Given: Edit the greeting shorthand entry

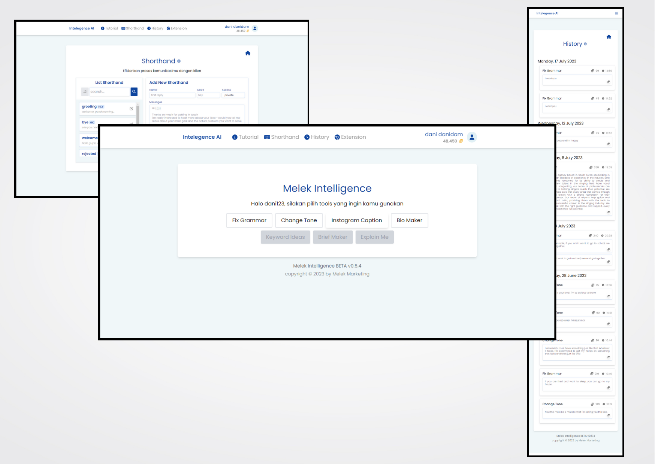Looking at the screenshot, I should point(131,109).
